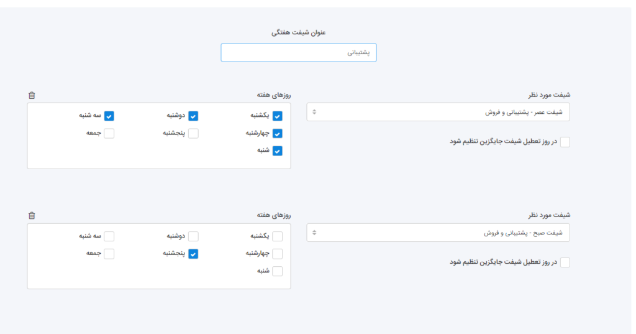
Task: Click the weekly shift title input field
Action: coord(298,53)
